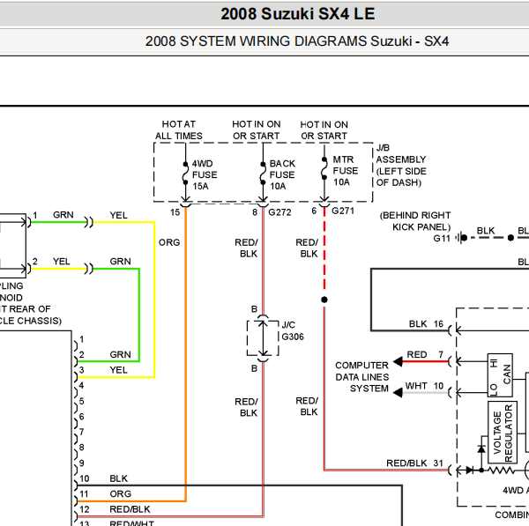Click the "(BEHIND RIGHT KICK PANEL)" note
Screen dimensions: 529x526
coord(415,221)
